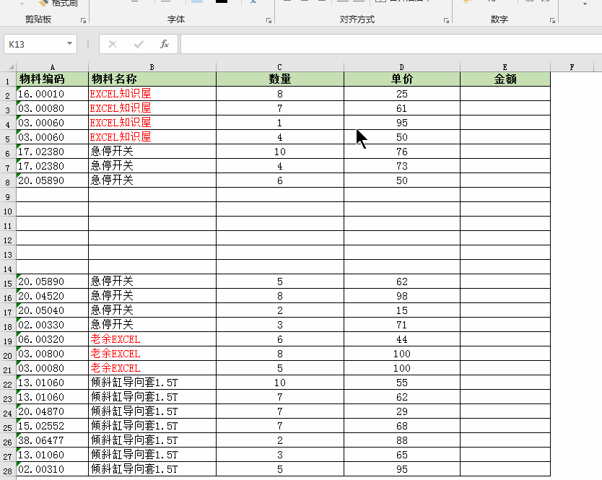Select 老余EXCEL cell in row 21
Viewport: 602px width, 480px height.
click(152, 368)
